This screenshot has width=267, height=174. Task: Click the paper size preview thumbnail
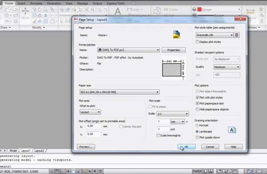pyautogui.click(x=173, y=69)
